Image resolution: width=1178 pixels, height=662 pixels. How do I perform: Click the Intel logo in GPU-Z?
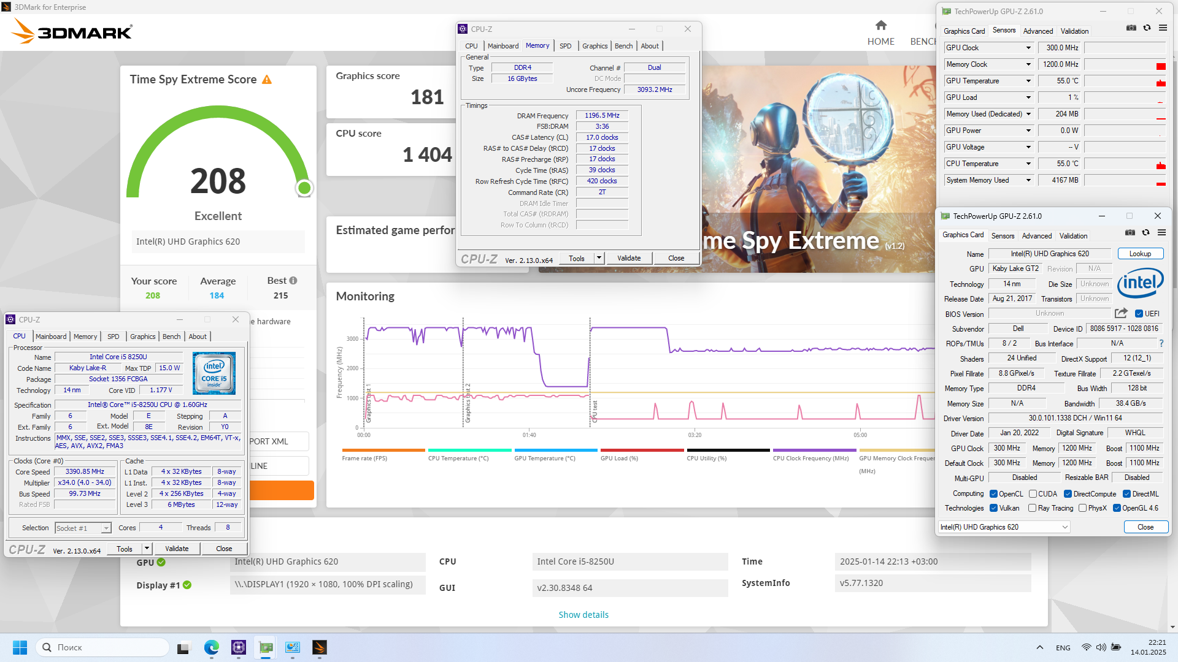click(1141, 283)
